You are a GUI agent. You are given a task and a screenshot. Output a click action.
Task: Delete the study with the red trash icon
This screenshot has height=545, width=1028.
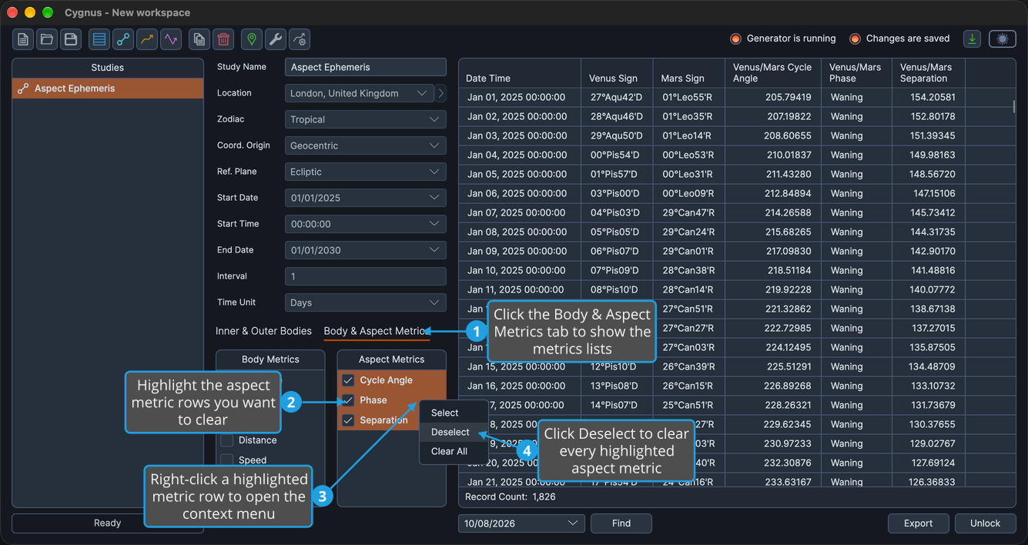223,39
